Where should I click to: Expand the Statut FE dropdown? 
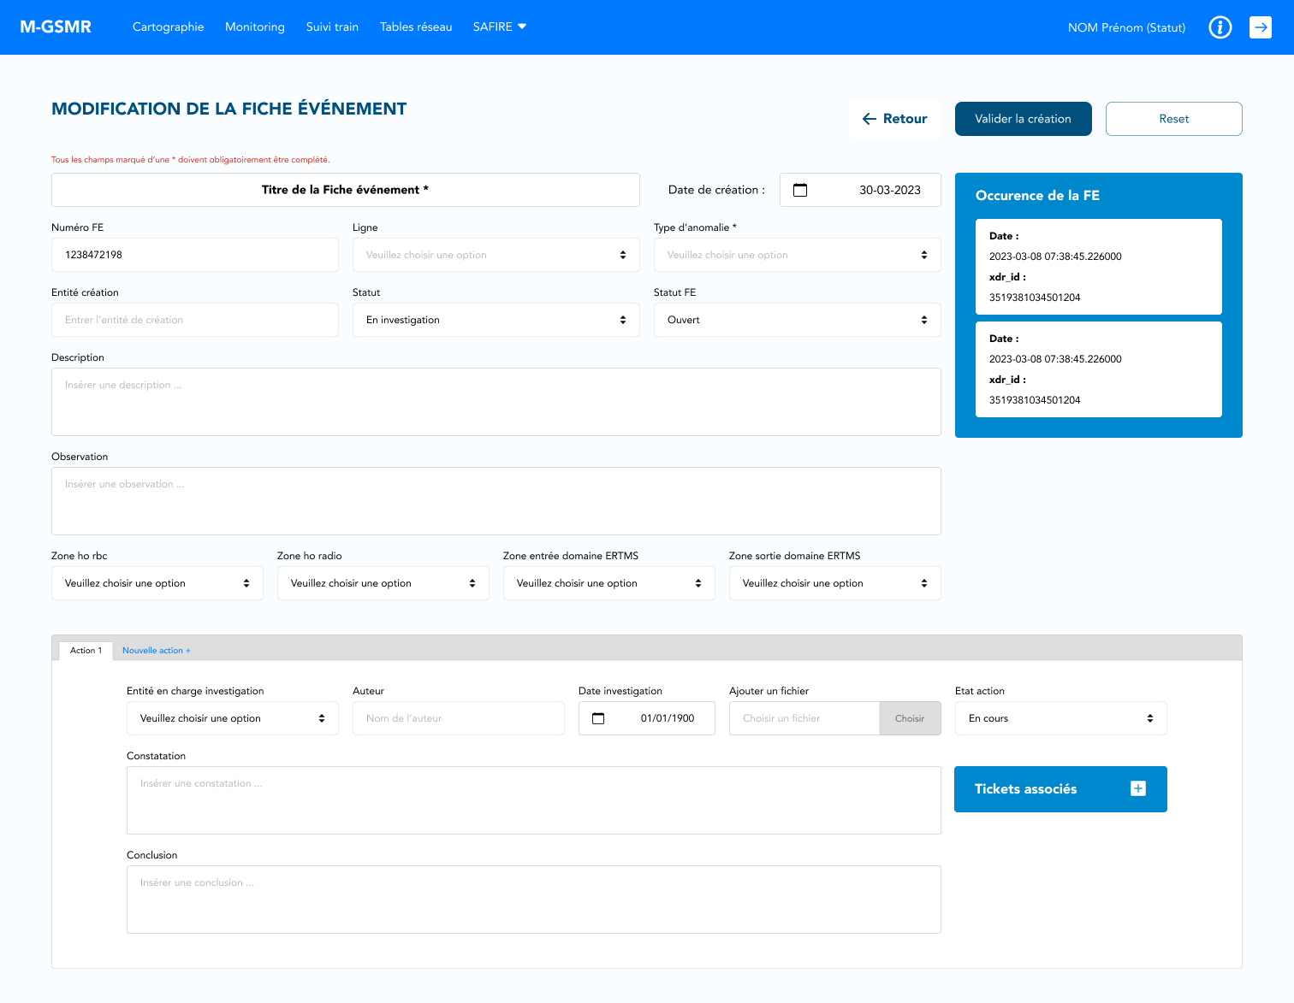pyautogui.click(x=797, y=320)
